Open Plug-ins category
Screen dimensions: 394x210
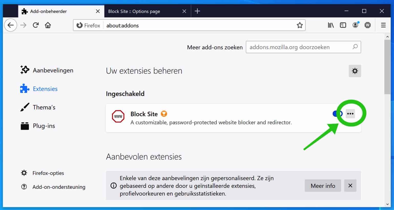coord(38,126)
